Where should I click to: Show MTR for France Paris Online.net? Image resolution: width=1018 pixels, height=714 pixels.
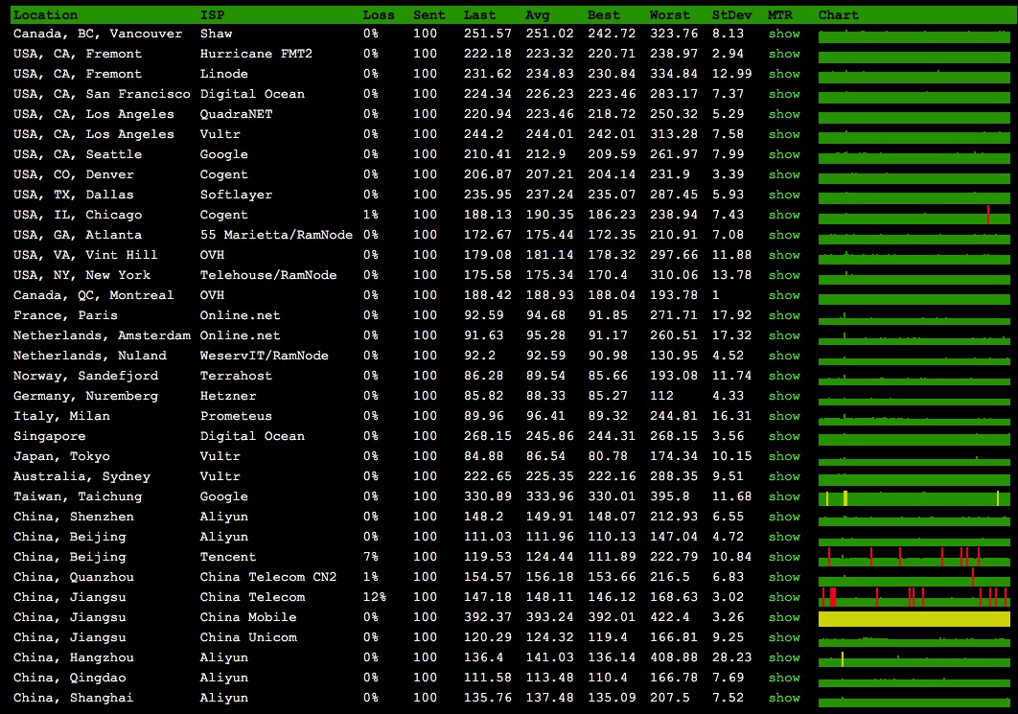click(784, 315)
